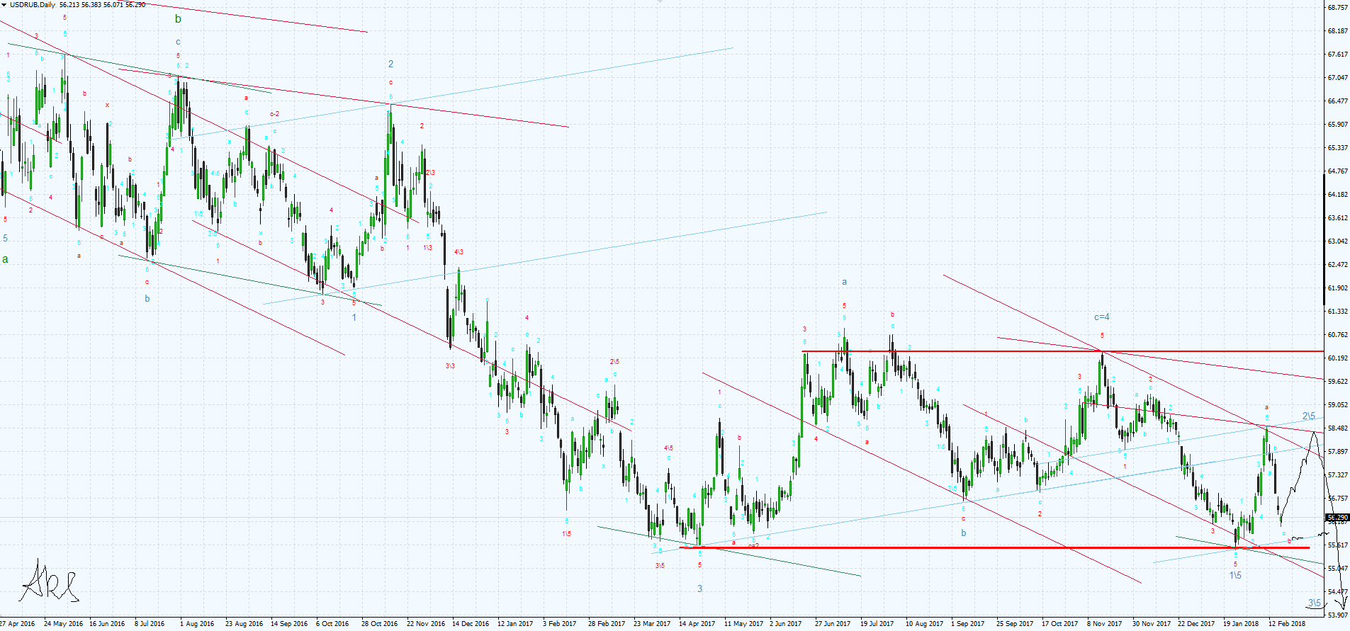Click the 67.047 price axis label
Screen dimensions: 1350x631
pos(1338,78)
